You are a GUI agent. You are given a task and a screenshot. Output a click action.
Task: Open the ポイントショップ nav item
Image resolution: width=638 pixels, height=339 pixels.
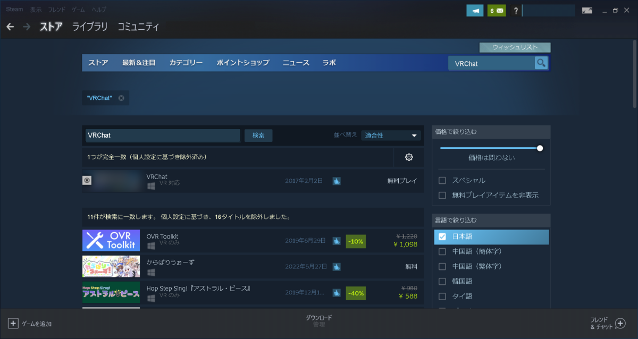pos(243,63)
